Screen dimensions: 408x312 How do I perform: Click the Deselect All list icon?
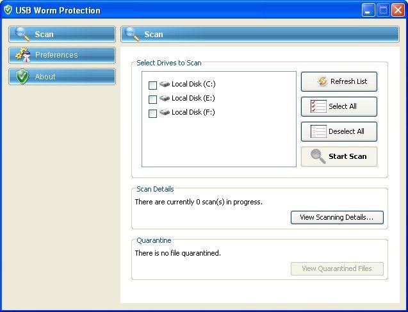pyautogui.click(x=318, y=131)
